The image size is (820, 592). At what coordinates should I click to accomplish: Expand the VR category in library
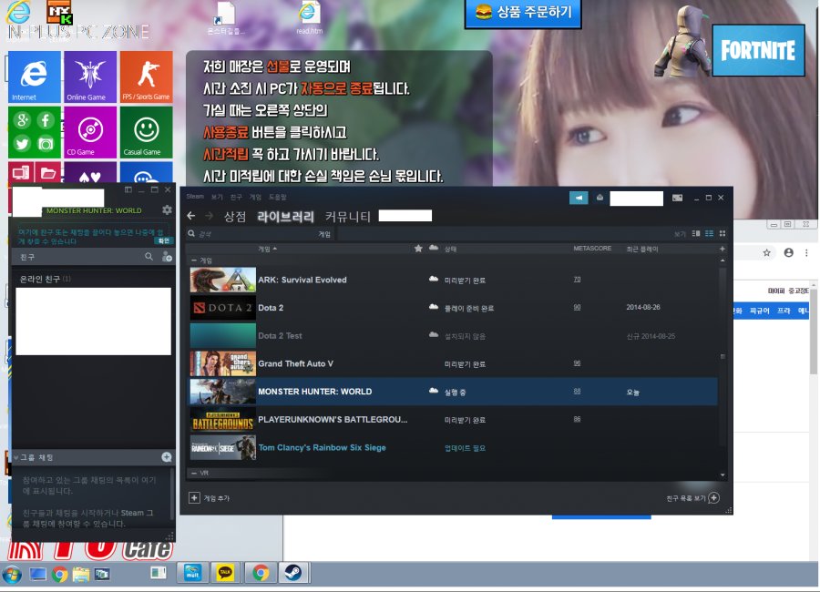[192, 474]
